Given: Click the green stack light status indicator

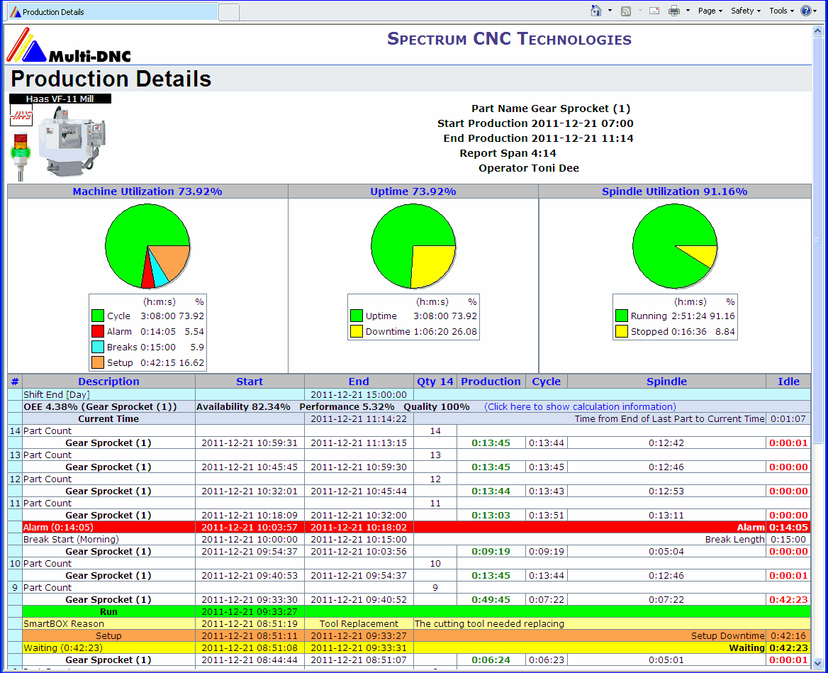Looking at the screenshot, I should [21, 152].
